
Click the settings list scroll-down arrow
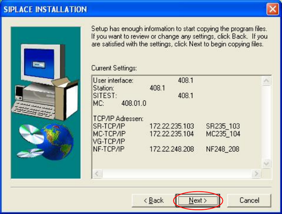[x=266, y=164]
